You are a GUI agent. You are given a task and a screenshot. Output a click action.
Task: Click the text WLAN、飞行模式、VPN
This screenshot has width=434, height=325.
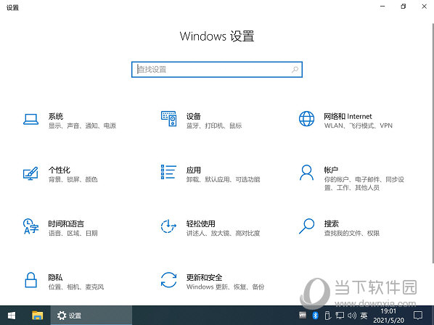pos(359,126)
